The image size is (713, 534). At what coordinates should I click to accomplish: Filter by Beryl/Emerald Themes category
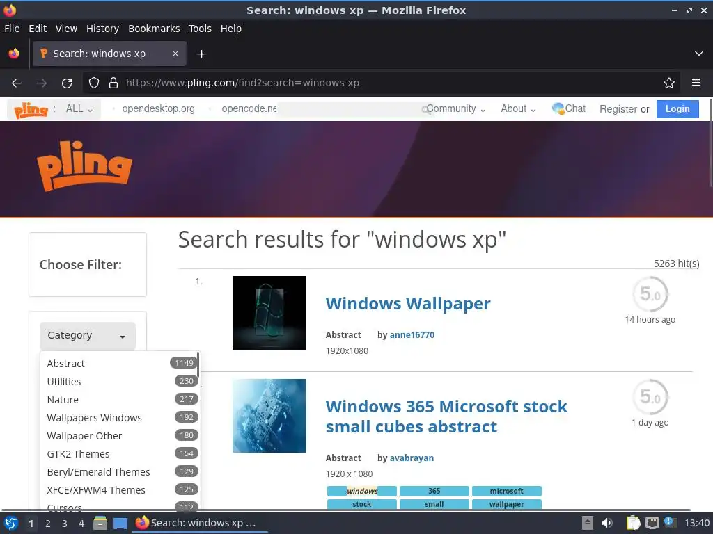(x=120, y=472)
